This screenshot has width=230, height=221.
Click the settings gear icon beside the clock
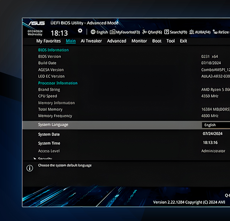pyautogui.click(x=80, y=31)
